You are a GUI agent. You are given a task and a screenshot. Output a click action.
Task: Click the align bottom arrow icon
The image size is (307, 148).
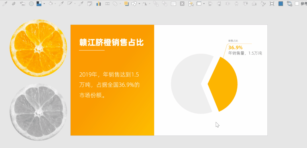254,3
